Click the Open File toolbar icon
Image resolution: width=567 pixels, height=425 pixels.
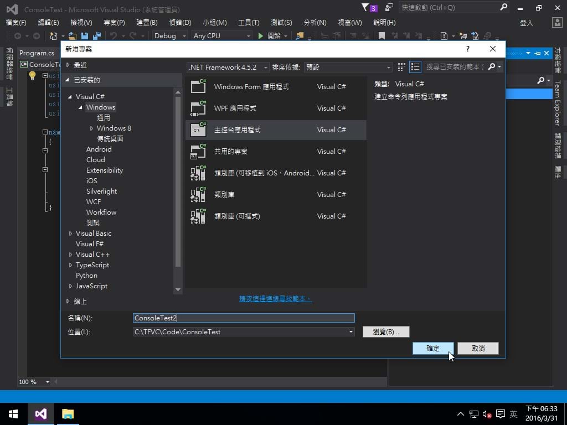coord(73,36)
